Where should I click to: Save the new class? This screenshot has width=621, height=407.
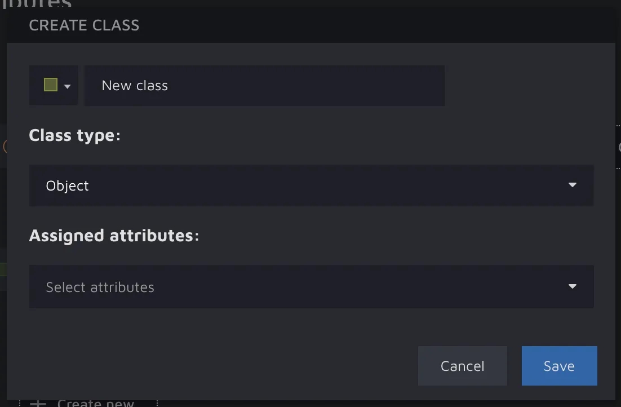coord(559,366)
